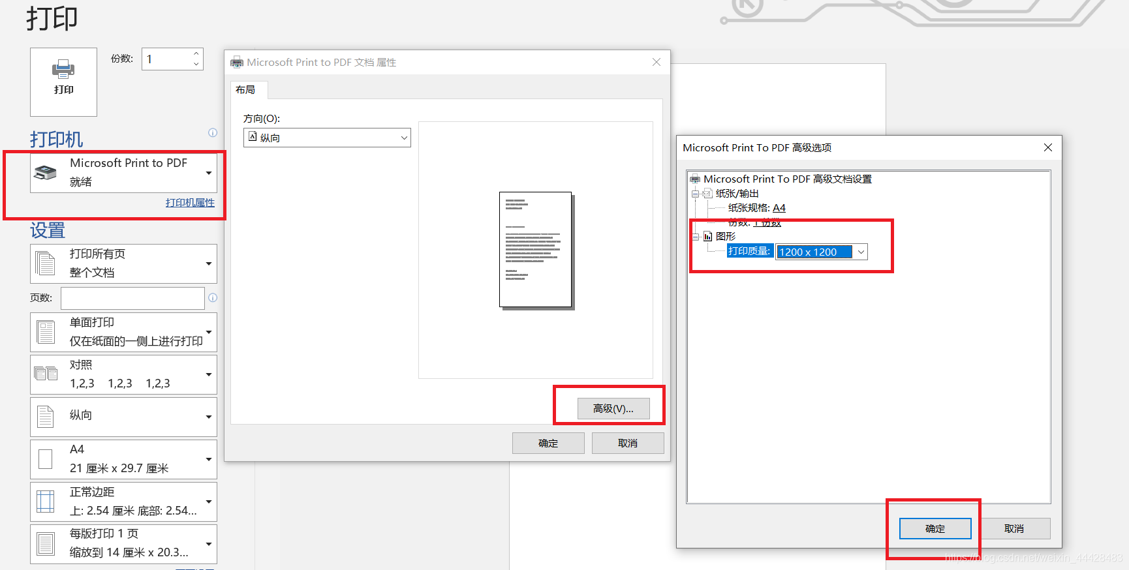
Task: Open the 纵向 orientation dropdown in print settings
Action: coord(123,417)
